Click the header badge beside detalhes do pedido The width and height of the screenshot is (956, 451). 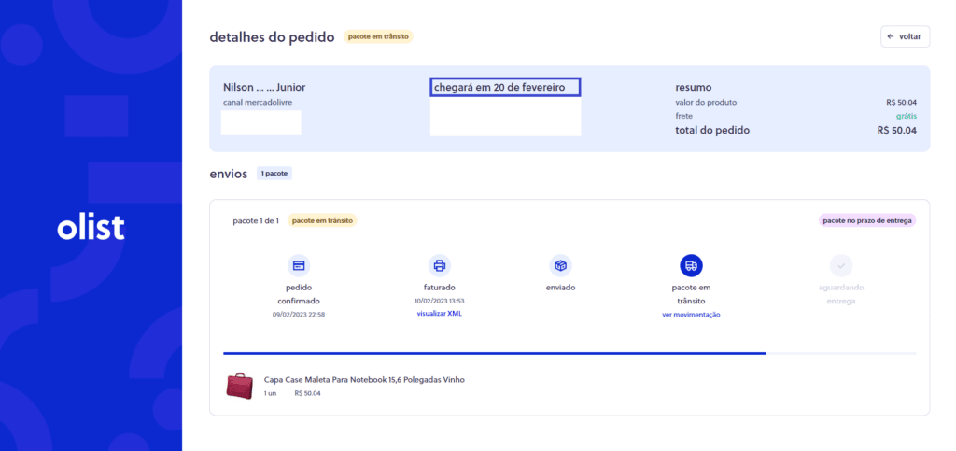pos(378,37)
